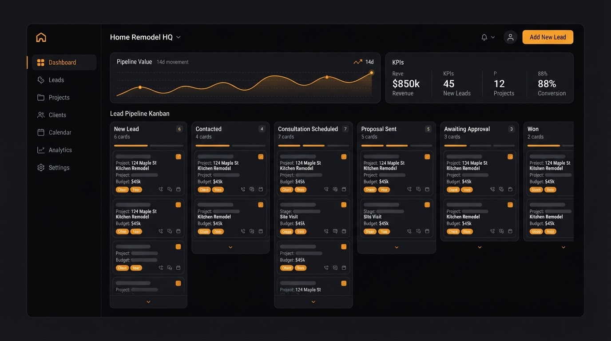Image resolution: width=611 pixels, height=341 pixels.
Task: Open the Home Remodel HQ workspace dropdown
Action: [145, 37]
